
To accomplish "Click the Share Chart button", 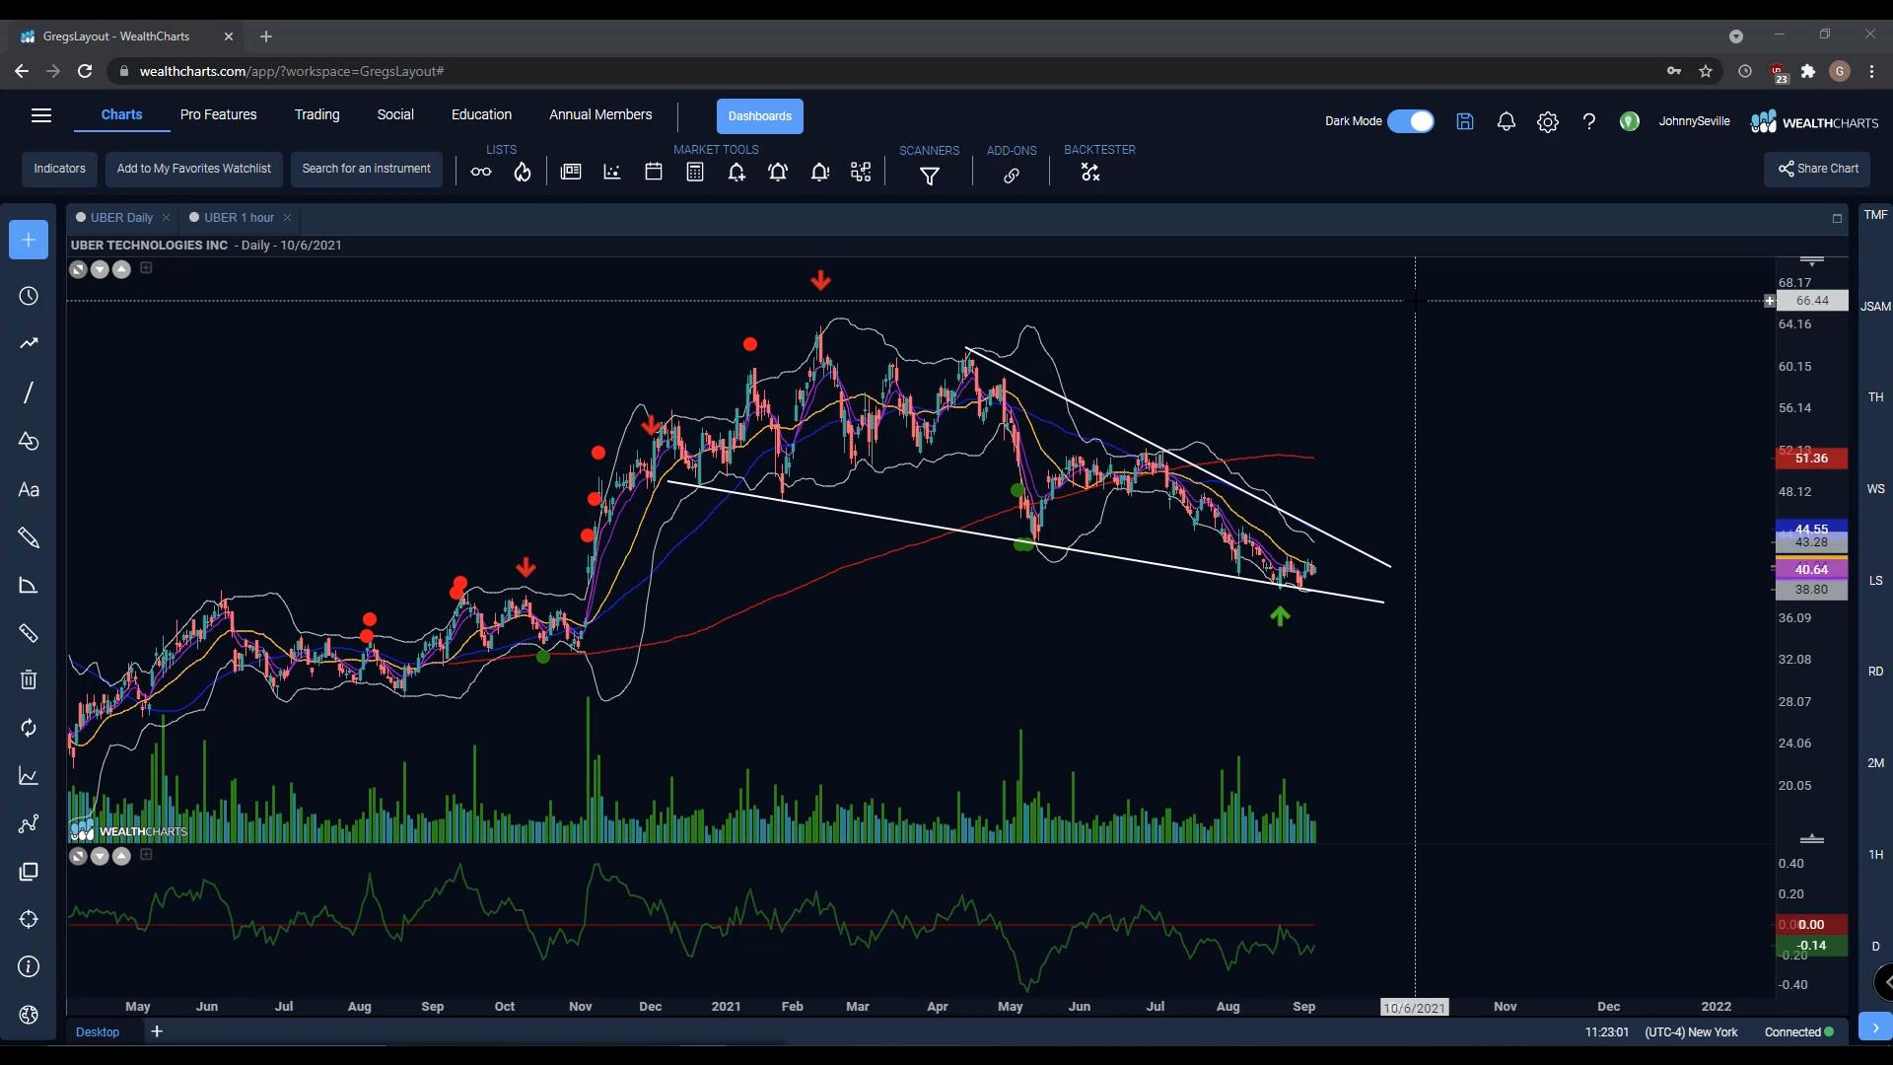I will (1817, 169).
